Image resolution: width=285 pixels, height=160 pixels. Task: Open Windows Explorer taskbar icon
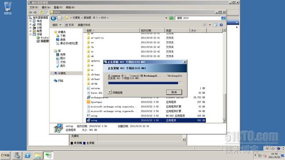(38, 156)
